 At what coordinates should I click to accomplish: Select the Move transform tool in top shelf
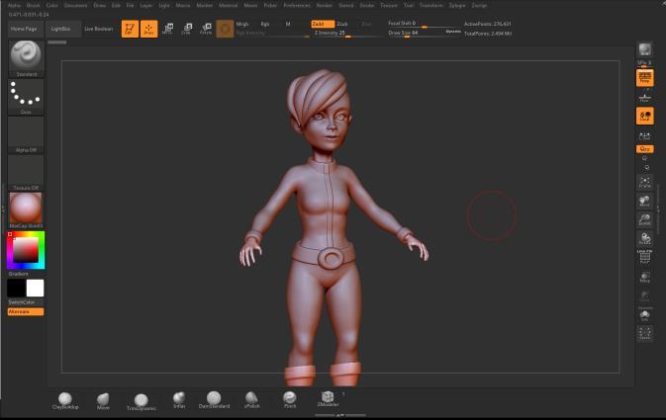168,29
